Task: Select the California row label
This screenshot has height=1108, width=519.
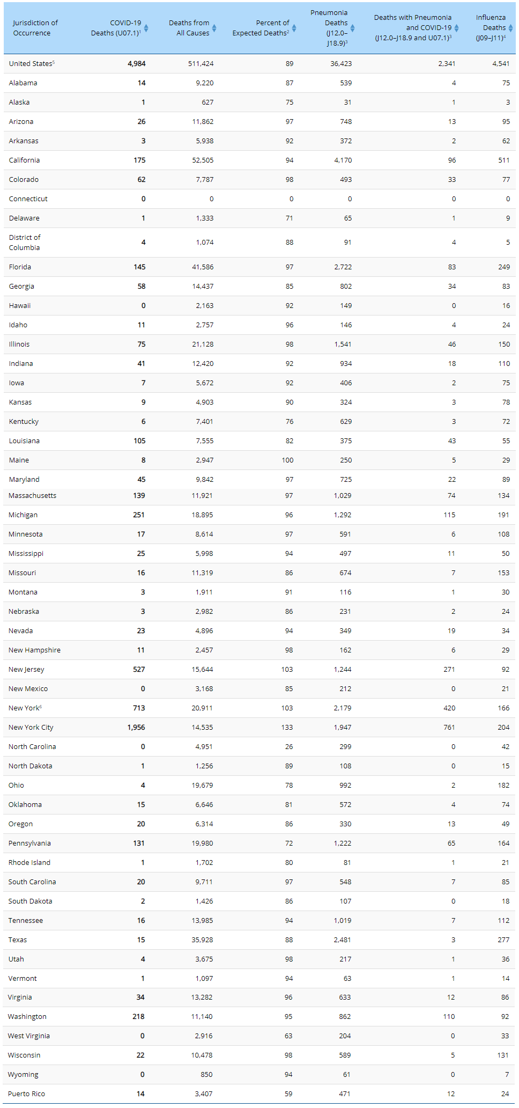Action: [24, 160]
